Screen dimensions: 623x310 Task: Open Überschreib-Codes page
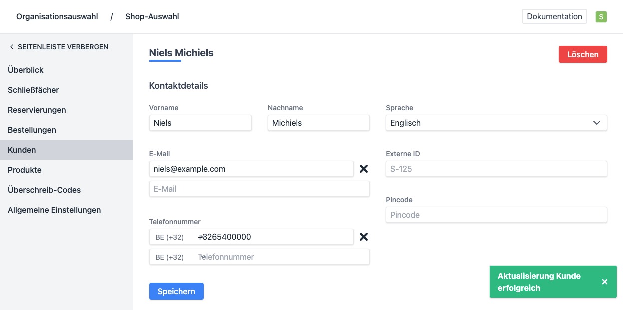tap(44, 190)
